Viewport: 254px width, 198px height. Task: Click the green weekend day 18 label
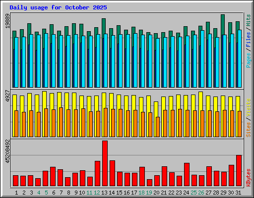pos(141,193)
